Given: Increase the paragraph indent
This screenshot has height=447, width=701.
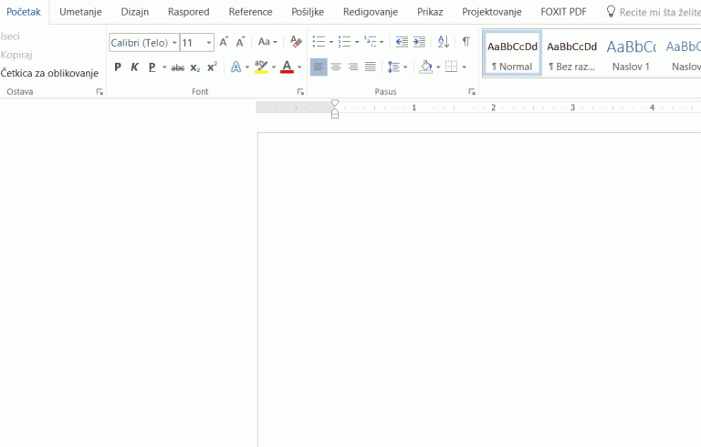Looking at the screenshot, I should (419, 42).
